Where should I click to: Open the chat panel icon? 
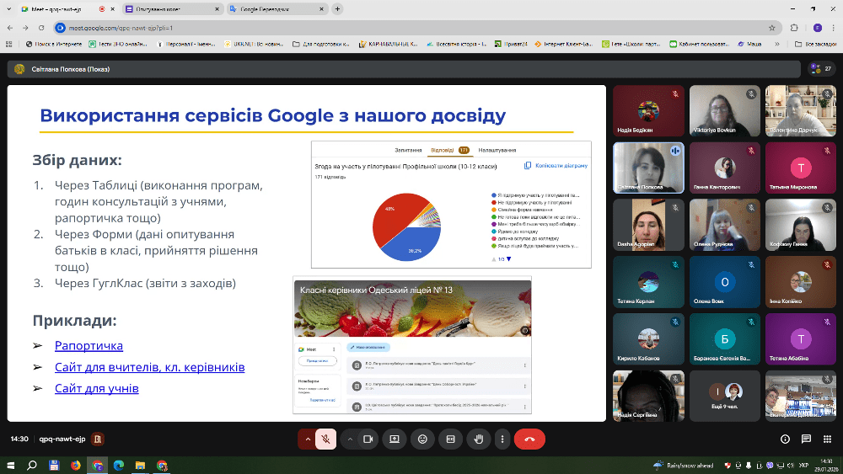click(805, 439)
